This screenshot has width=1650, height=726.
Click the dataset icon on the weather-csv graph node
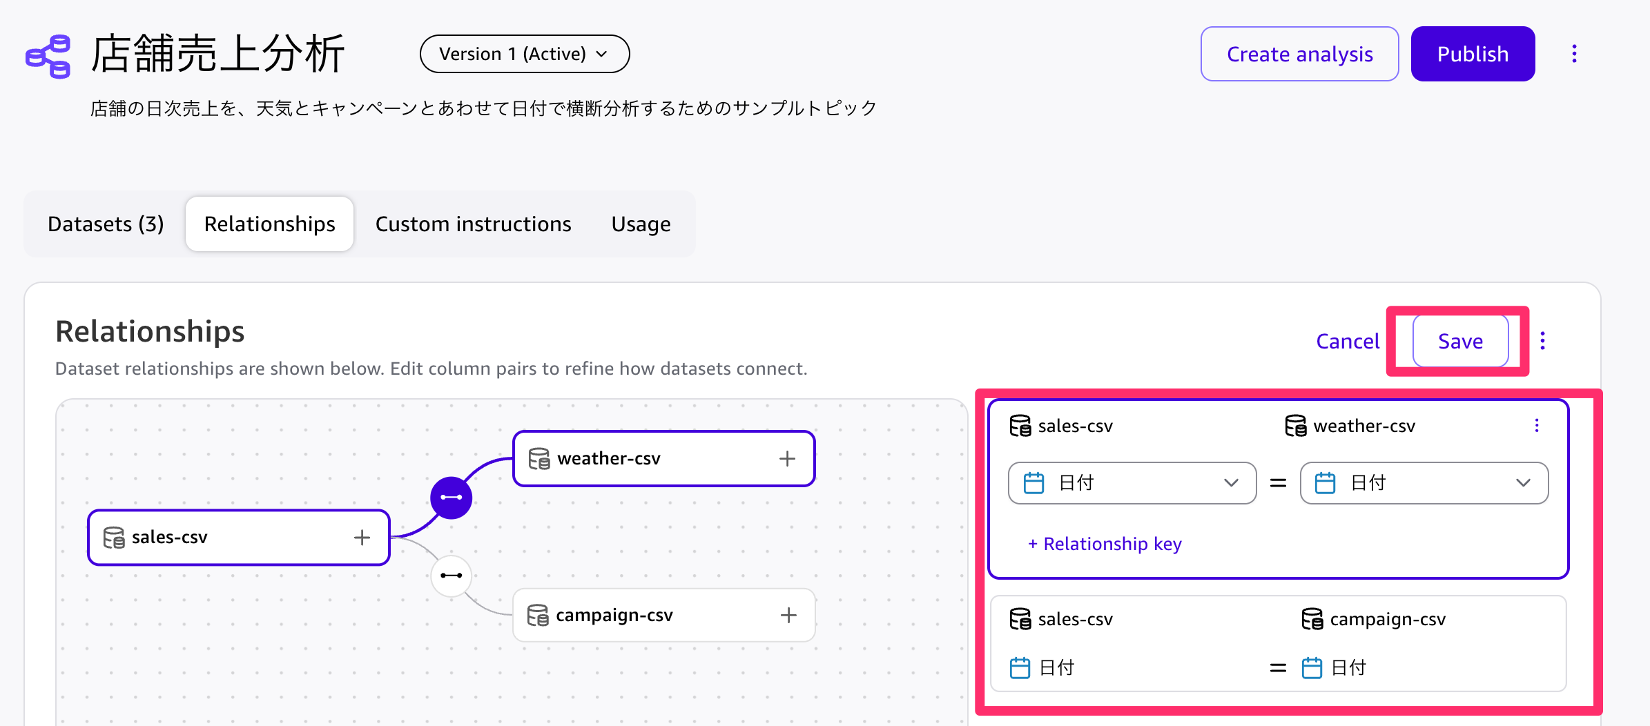point(539,459)
